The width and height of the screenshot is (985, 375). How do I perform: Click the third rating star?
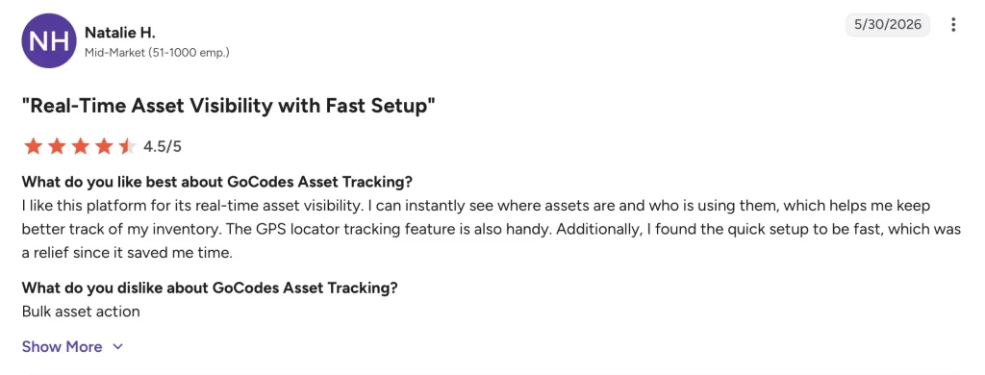[x=81, y=147]
